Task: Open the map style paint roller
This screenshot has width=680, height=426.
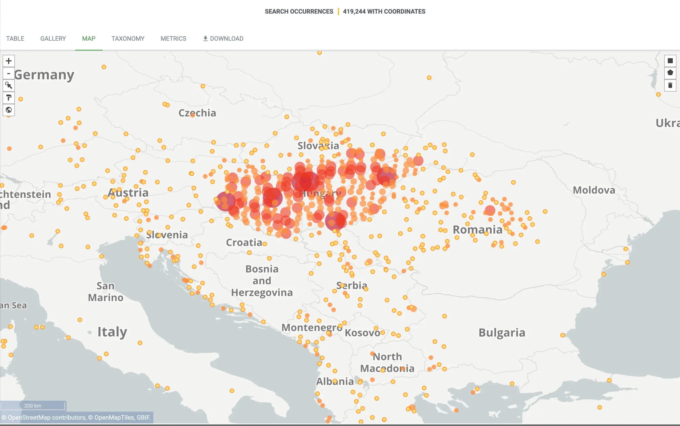Action: 9,98
